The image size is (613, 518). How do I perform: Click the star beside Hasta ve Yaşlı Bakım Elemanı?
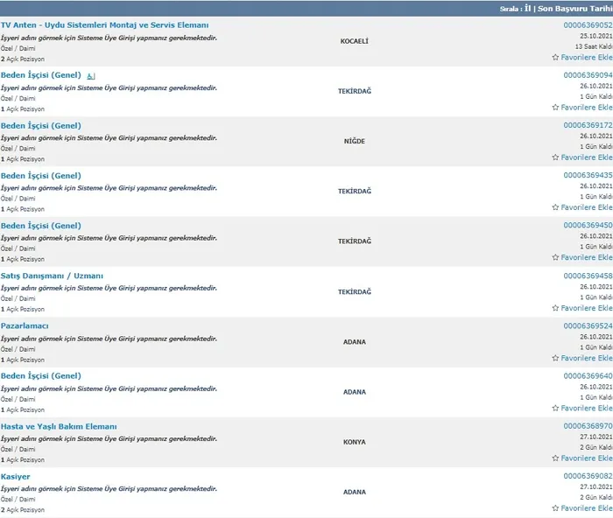pyautogui.click(x=555, y=458)
